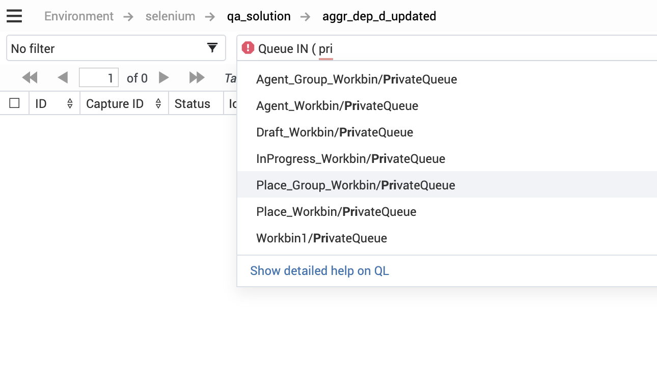The height and width of the screenshot is (387, 657).
Task: Click the page number input field
Action: [99, 78]
